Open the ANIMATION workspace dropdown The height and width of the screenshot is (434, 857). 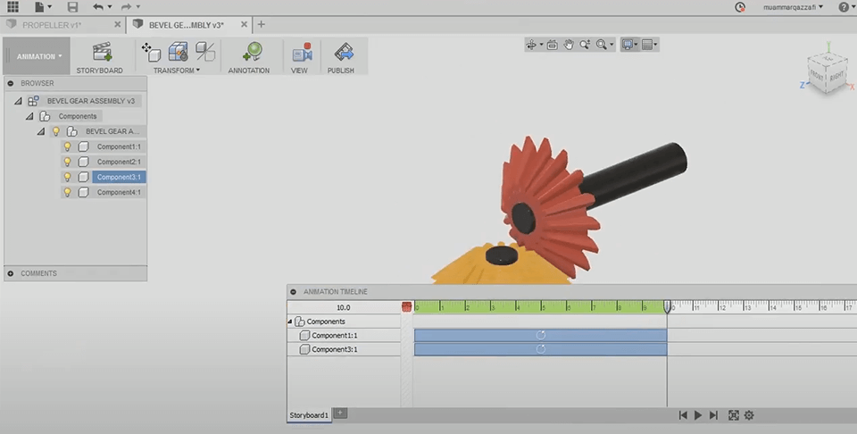[38, 56]
